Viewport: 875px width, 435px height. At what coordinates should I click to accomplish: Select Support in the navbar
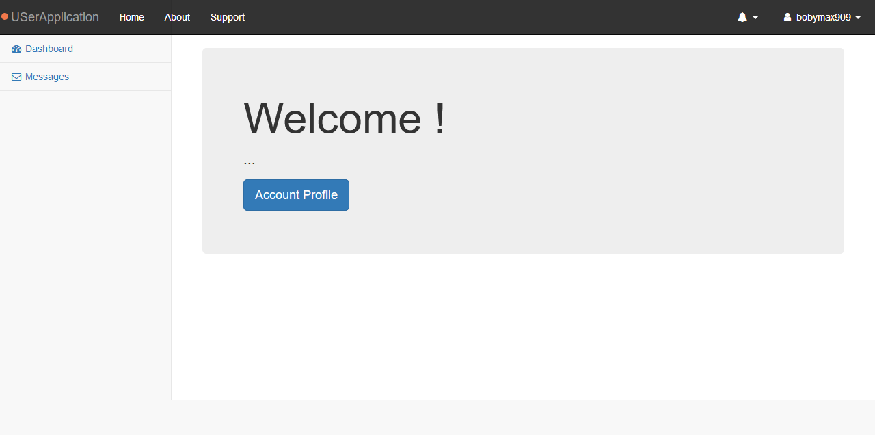coord(228,17)
